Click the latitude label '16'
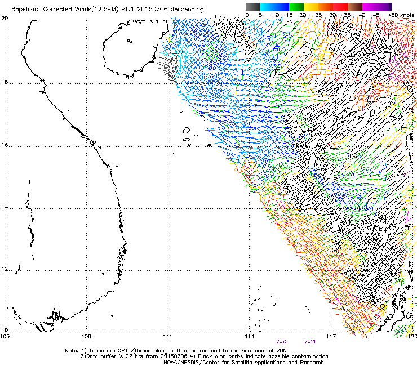417x366 pixels. (5, 145)
